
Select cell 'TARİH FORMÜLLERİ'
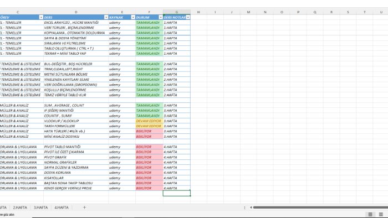[x=76, y=126]
